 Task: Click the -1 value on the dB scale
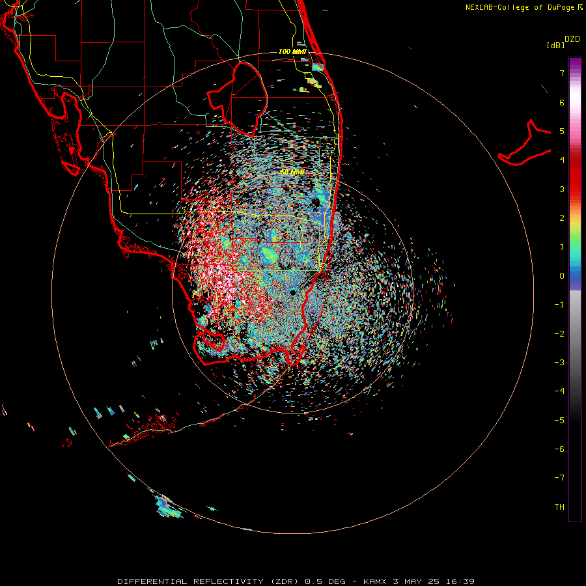559,305
